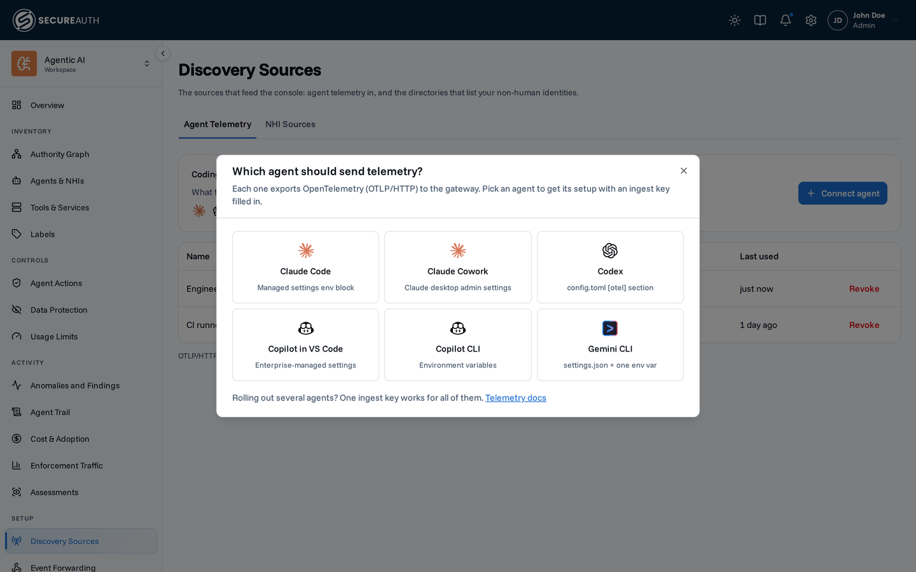Click the Last used column header
The image size is (916, 572).
pyautogui.click(x=759, y=257)
